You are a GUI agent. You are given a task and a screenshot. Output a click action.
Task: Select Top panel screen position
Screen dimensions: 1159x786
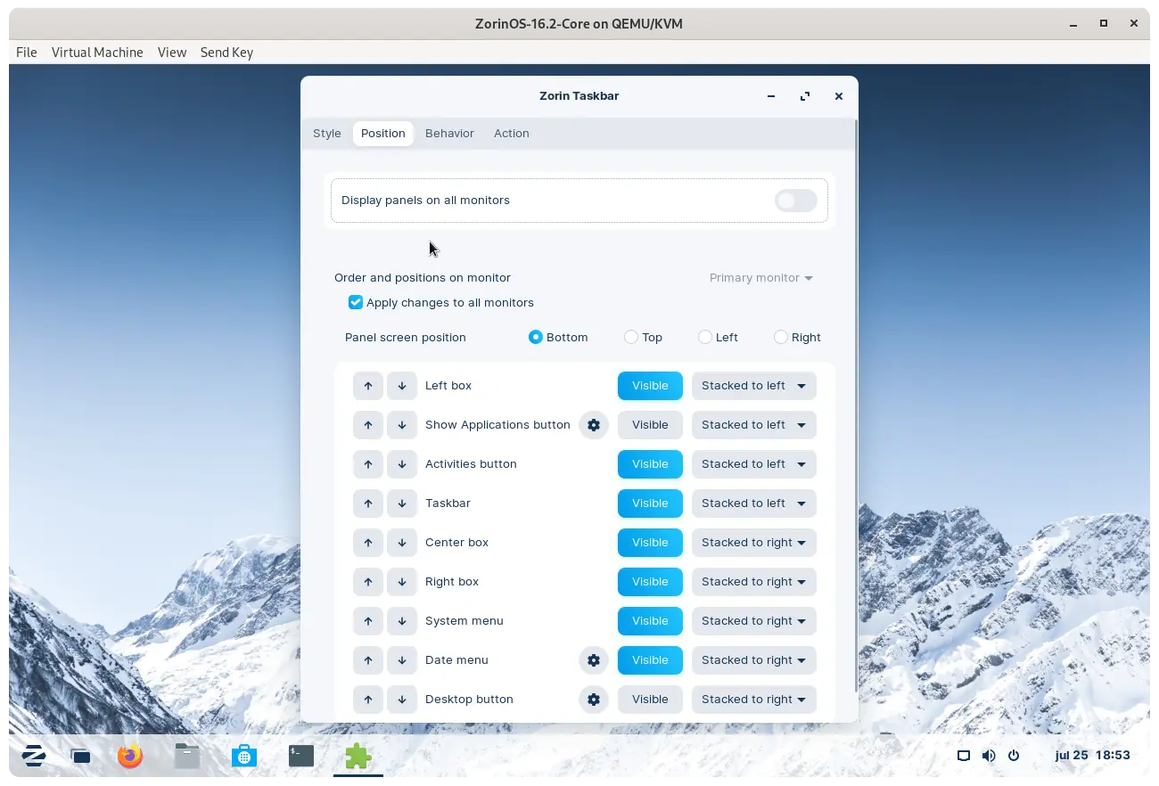tap(631, 338)
